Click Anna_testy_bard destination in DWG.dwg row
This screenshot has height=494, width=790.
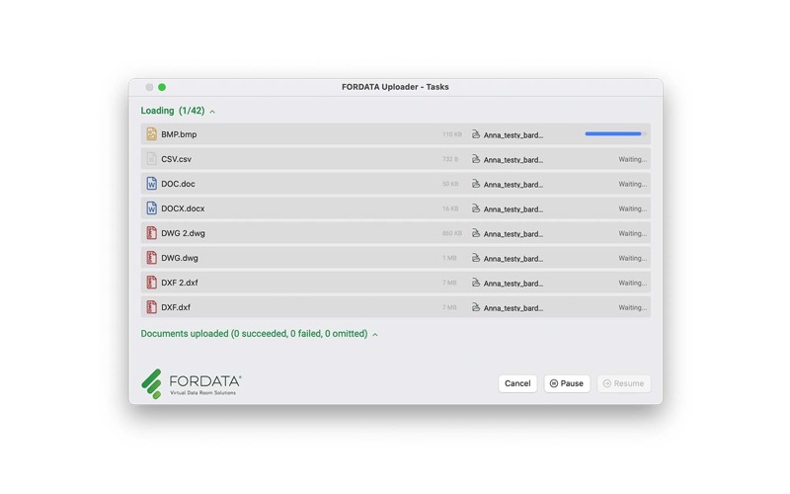pyautogui.click(x=513, y=259)
